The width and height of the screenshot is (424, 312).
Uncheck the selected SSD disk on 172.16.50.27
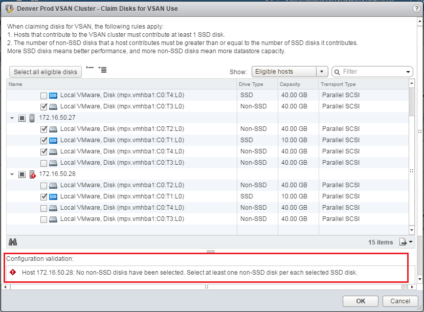[x=44, y=140]
